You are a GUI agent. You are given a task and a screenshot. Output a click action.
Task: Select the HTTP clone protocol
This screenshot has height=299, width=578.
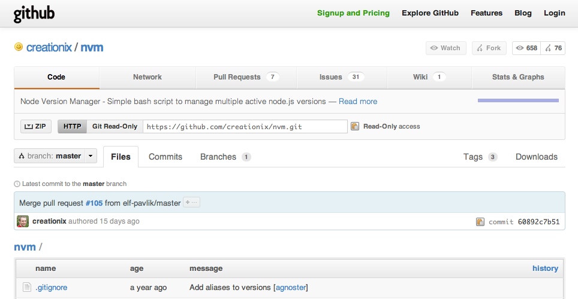(x=72, y=127)
